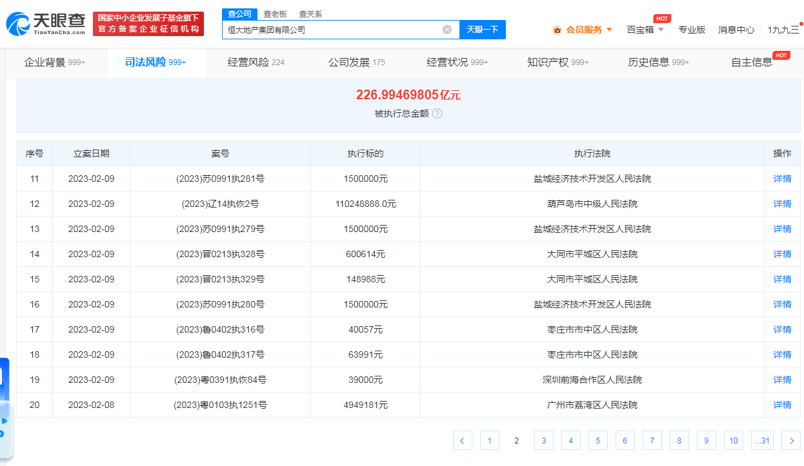Clear the search box with the X icon
Viewport: 804px width, 466px height.
pos(447,30)
